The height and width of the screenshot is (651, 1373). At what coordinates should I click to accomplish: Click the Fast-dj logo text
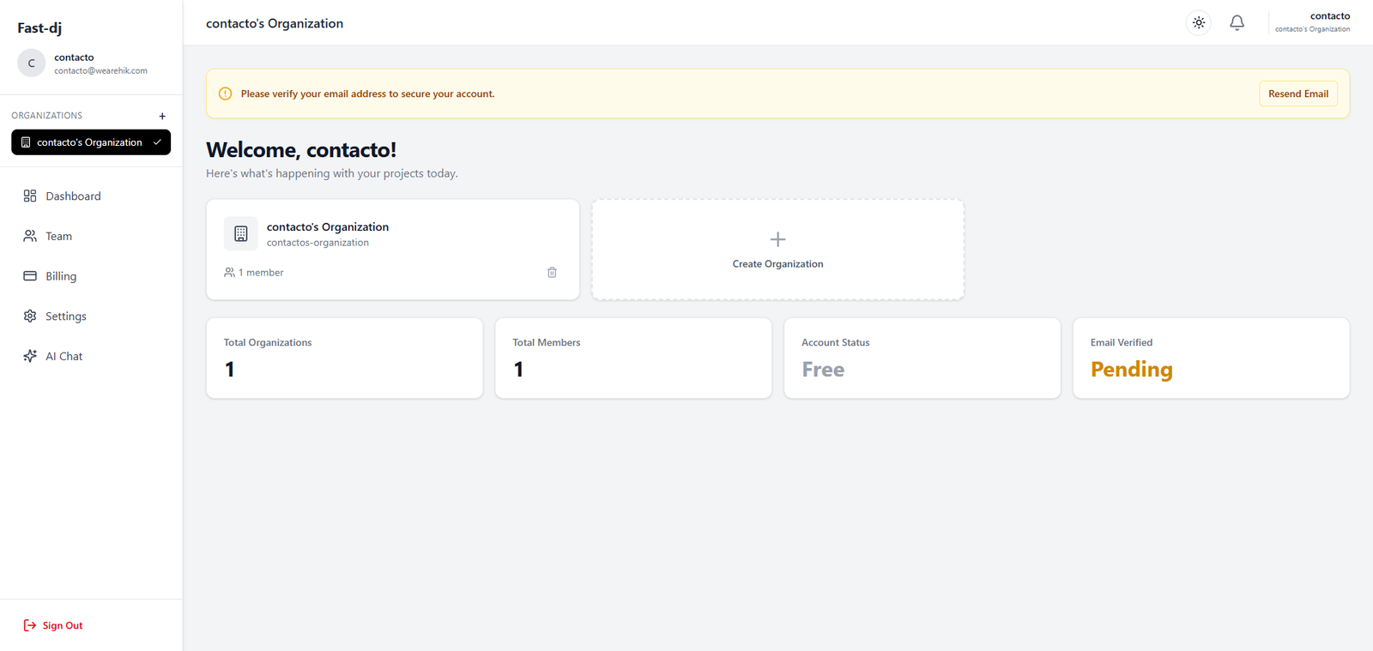39,27
